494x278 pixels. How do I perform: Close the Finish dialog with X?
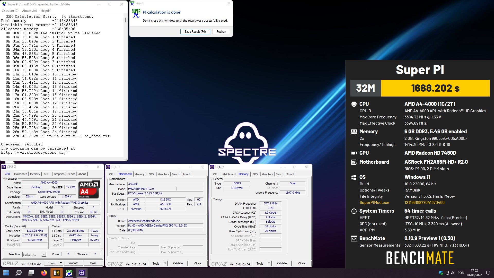(x=229, y=3)
